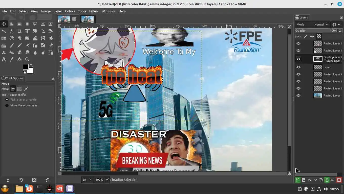Close the first image tab
344x194 pixels.
(x=74, y=19)
